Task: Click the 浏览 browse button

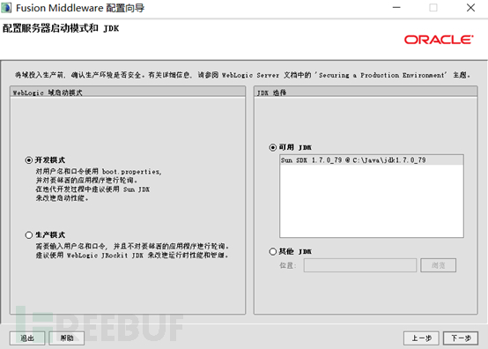Action: pyautogui.click(x=438, y=265)
